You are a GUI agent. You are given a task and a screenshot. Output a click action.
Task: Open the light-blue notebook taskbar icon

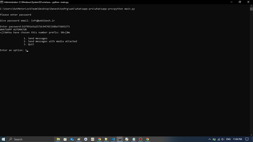click(x=133, y=139)
